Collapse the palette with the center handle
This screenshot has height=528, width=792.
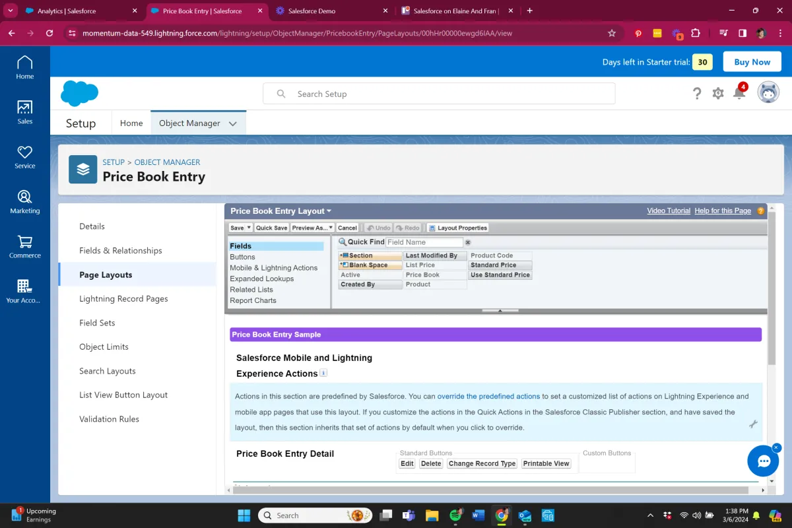click(500, 310)
